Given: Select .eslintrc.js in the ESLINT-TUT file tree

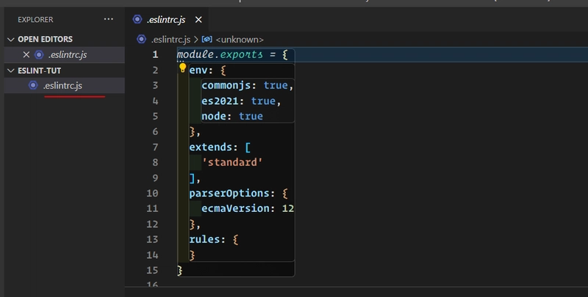Looking at the screenshot, I should [x=62, y=86].
